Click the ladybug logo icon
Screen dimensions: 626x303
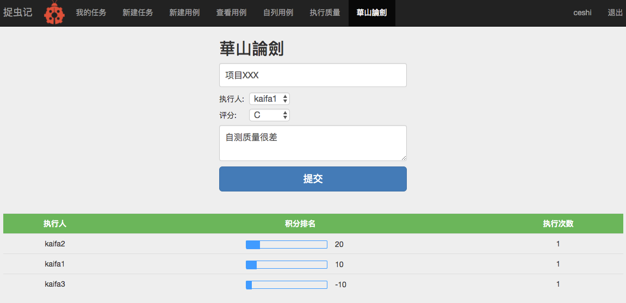pos(53,13)
